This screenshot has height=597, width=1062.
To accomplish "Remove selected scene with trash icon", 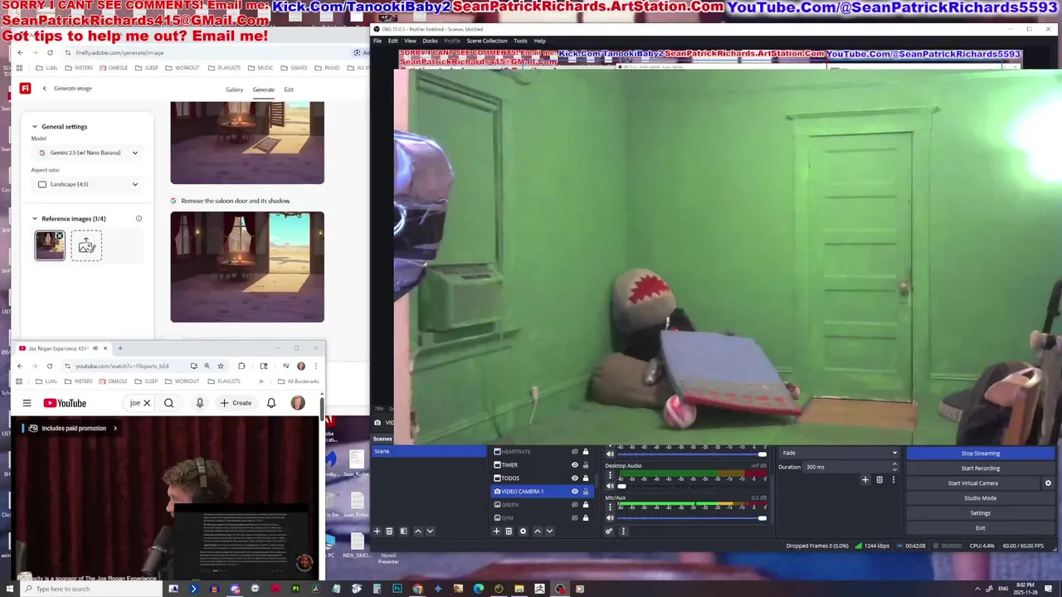I will click(389, 531).
